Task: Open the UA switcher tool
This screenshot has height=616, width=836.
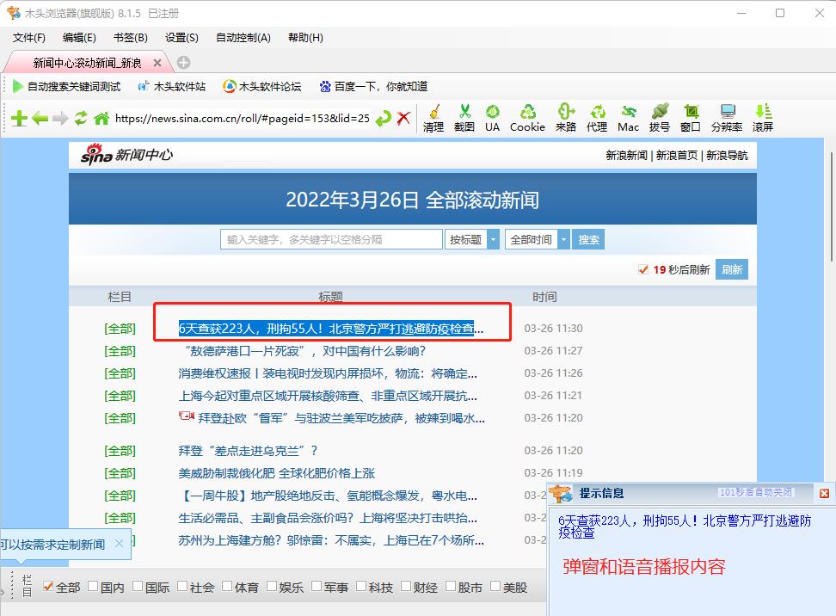Action: coord(492,119)
